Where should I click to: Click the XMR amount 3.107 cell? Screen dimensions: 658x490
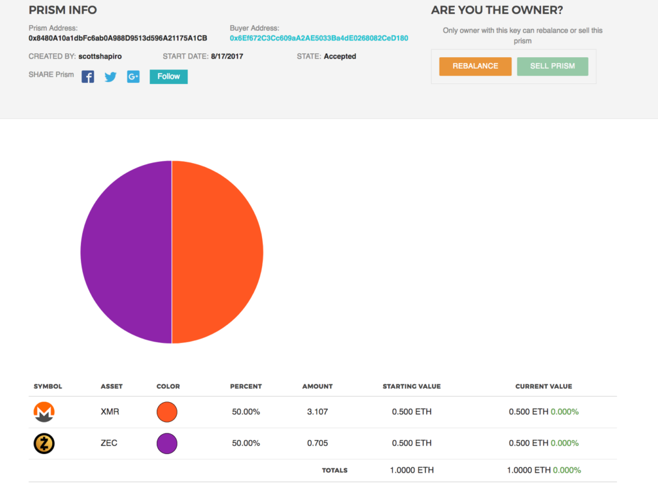(317, 412)
